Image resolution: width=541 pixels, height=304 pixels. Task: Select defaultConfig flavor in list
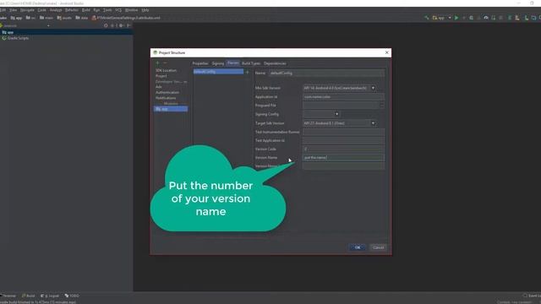pyautogui.click(x=218, y=72)
